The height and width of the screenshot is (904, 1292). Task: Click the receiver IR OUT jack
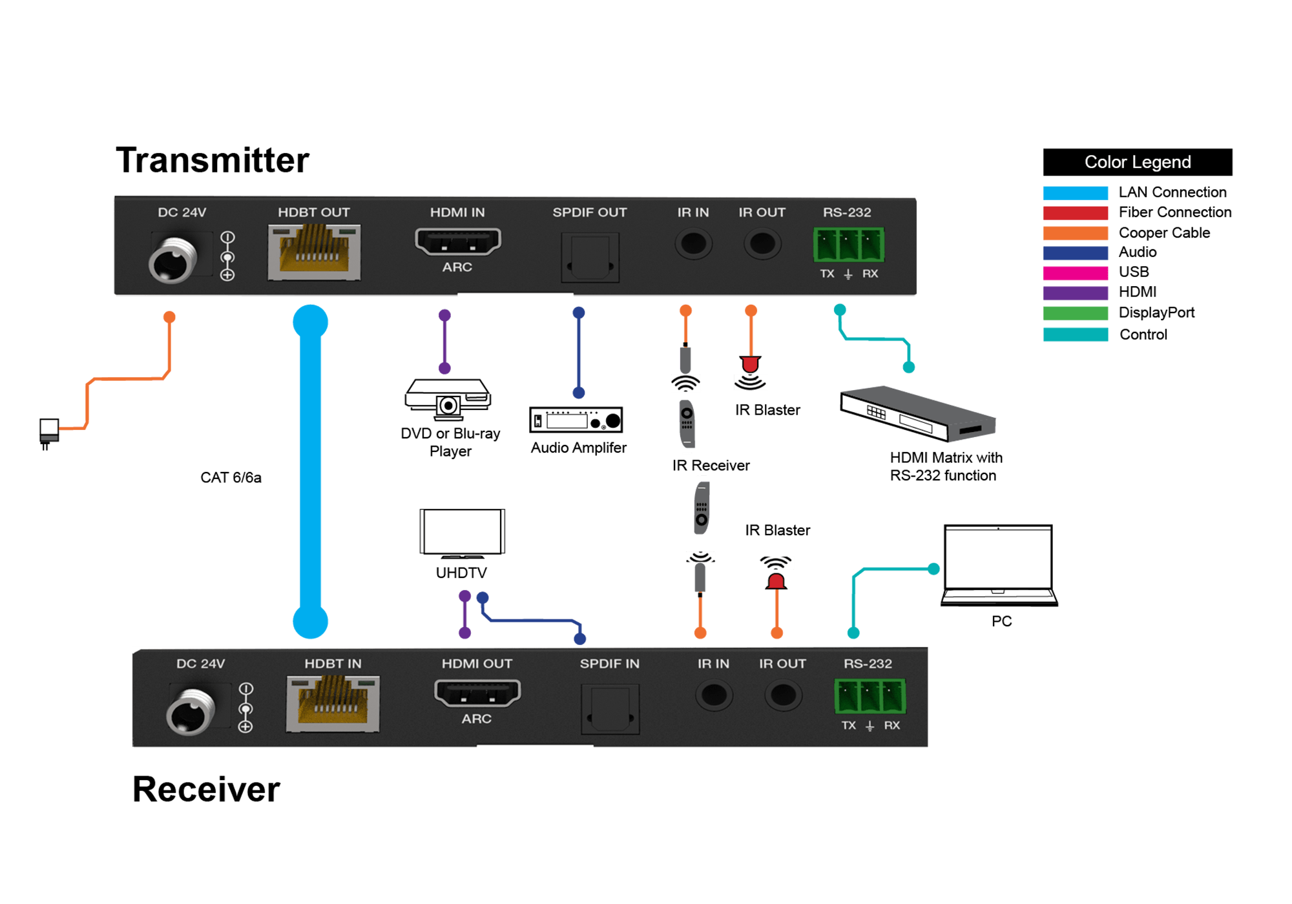tap(783, 696)
